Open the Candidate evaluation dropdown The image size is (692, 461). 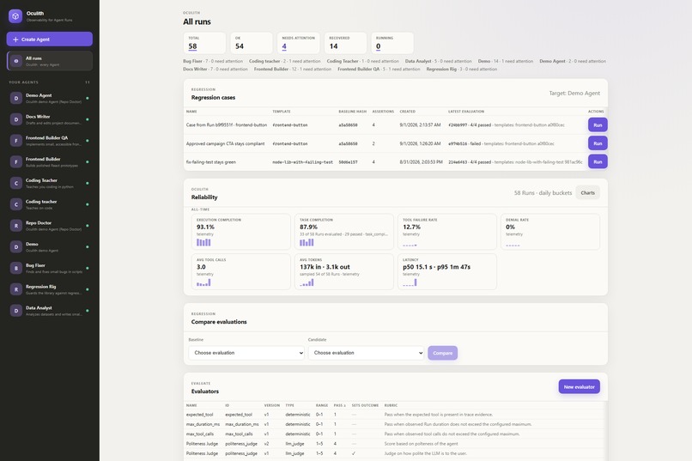click(366, 353)
